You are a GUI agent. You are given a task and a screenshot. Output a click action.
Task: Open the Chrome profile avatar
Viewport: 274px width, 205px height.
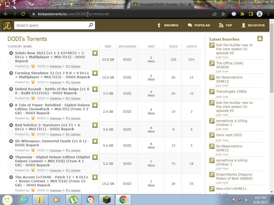[260, 14]
